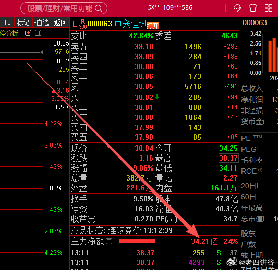Image resolution: width=278 pixels, height=270 pixels.
Task: Click the orange 打开 button
Action: coord(152,26)
